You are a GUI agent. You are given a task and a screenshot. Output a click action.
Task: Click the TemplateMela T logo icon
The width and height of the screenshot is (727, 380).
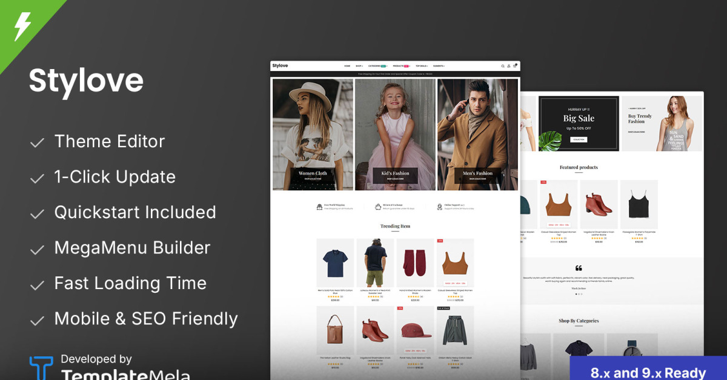click(42, 368)
